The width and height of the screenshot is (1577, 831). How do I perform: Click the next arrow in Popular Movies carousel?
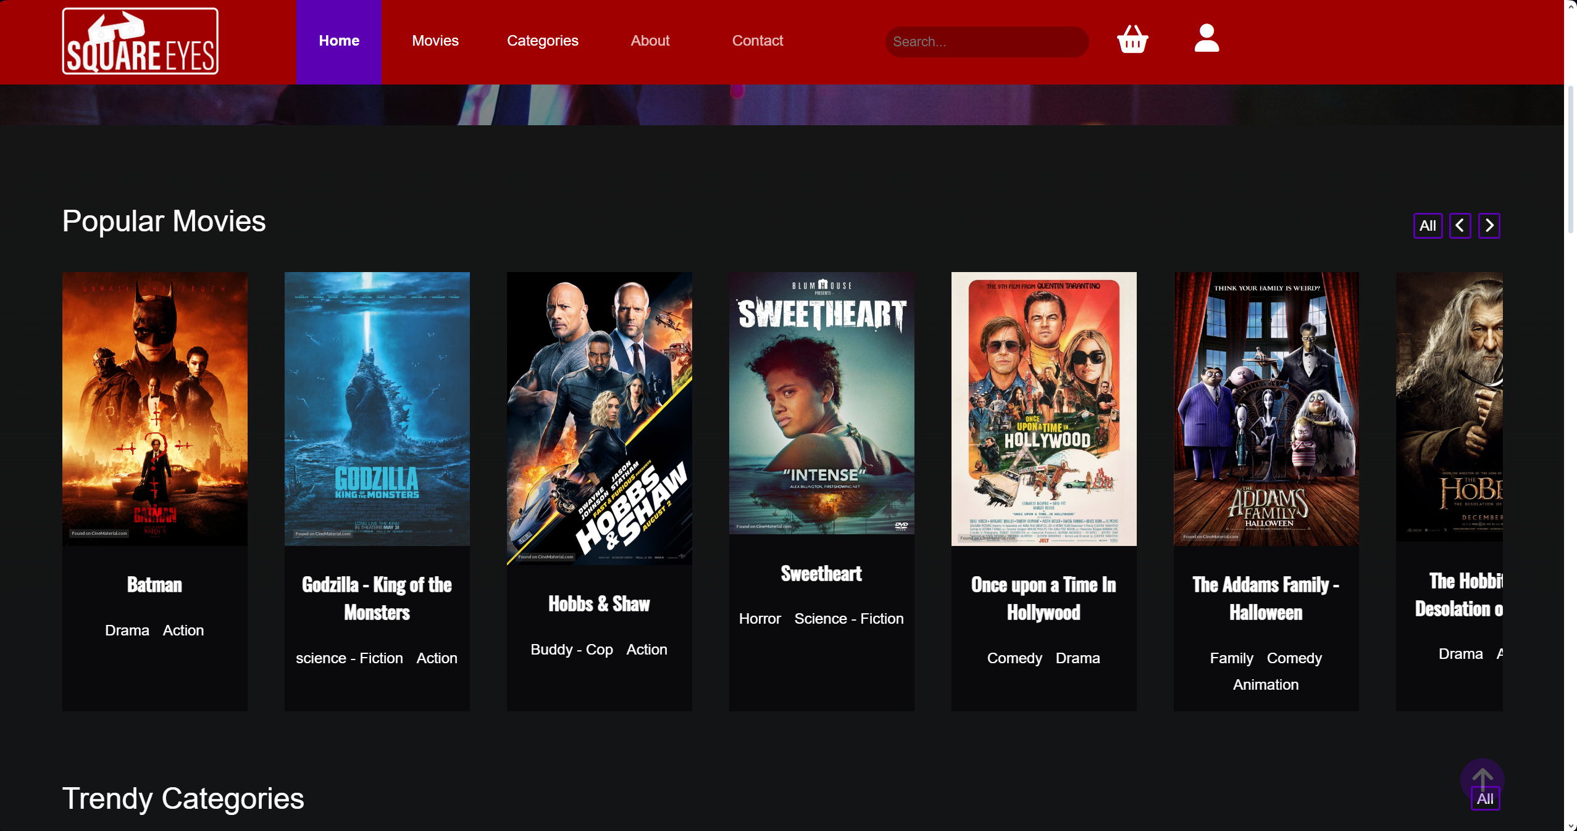(x=1489, y=225)
